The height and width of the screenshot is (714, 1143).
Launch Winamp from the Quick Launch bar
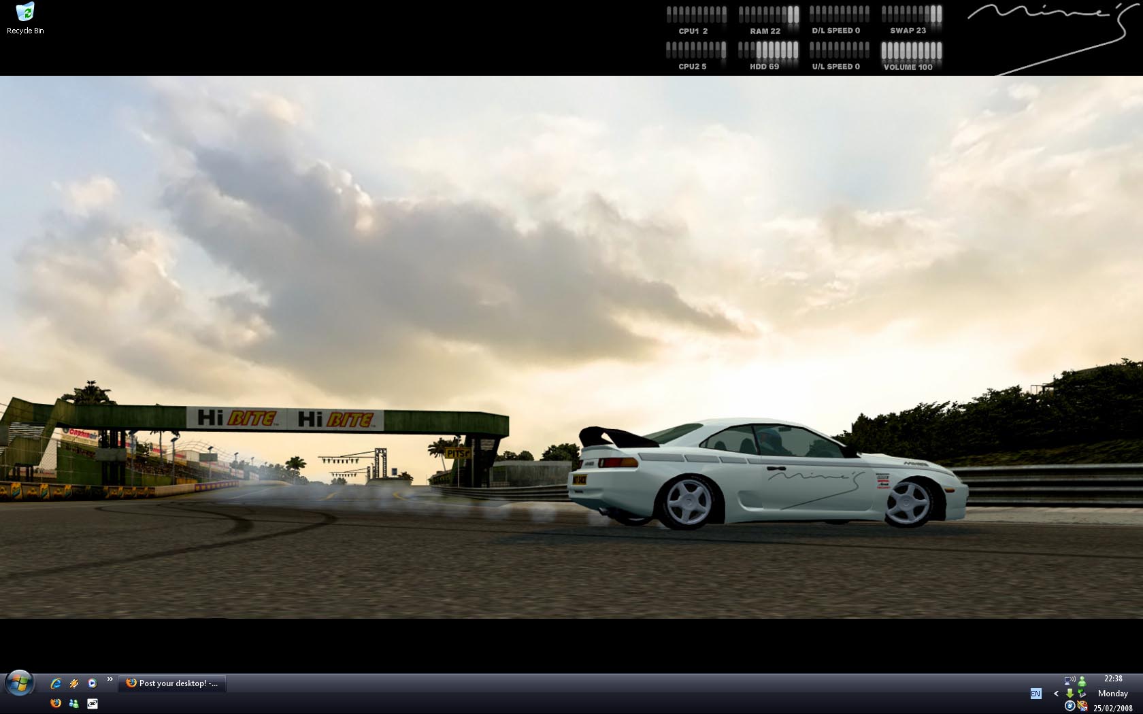click(74, 683)
